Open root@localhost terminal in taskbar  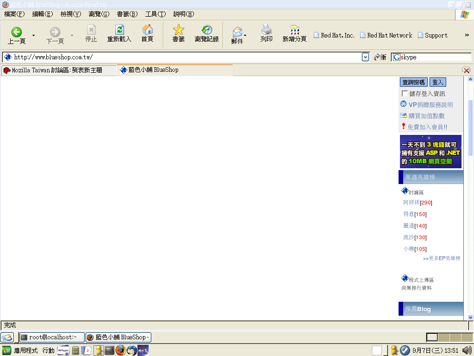point(52,337)
